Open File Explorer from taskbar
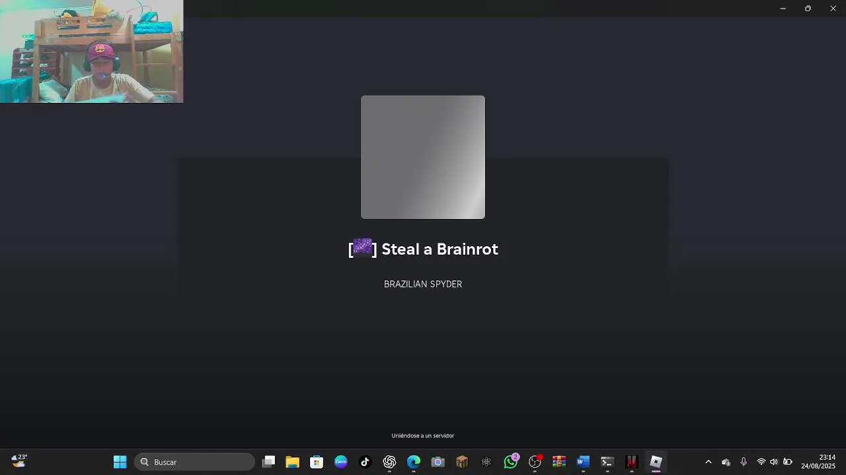 tap(292, 462)
